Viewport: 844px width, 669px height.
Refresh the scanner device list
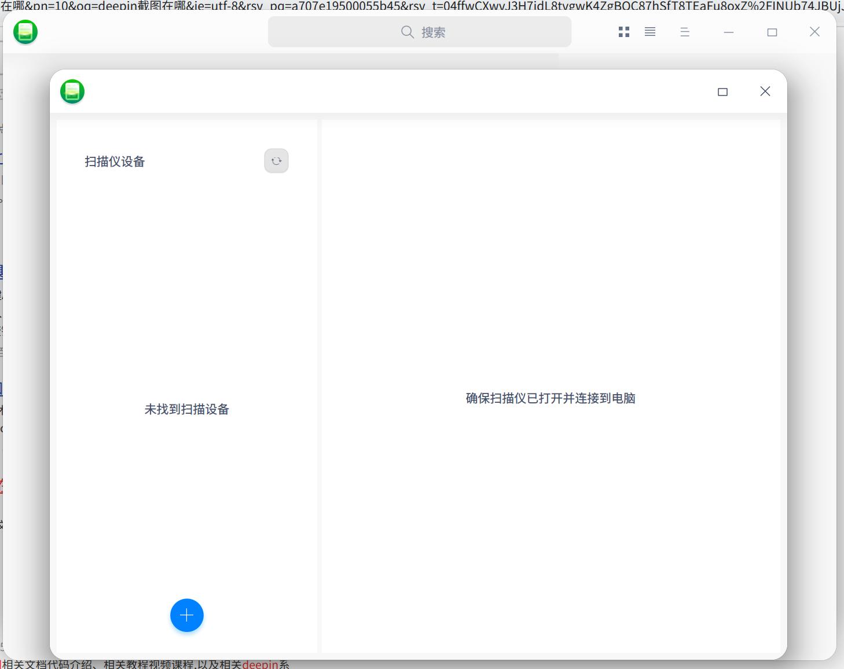click(x=276, y=161)
